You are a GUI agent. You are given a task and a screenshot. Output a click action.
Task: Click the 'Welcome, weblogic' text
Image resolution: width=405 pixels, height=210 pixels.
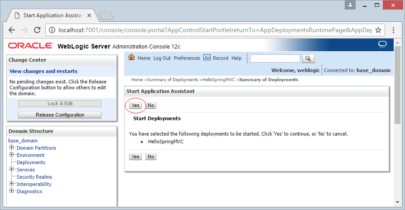(x=295, y=70)
